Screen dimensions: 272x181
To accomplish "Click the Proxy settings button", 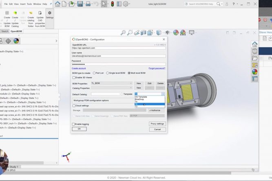I will (x=157, y=124).
